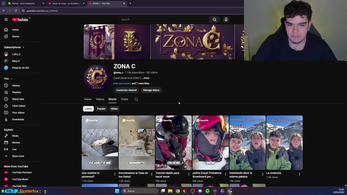The image size is (347, 195).
Task: Click in the YouTube search field
Action: [163, 19]
